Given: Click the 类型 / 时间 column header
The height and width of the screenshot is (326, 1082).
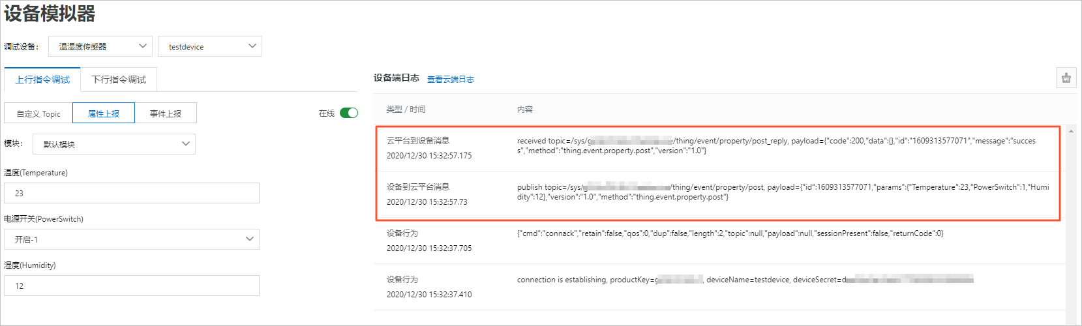Looking at the screenshot, I should [x=406, y=110].
